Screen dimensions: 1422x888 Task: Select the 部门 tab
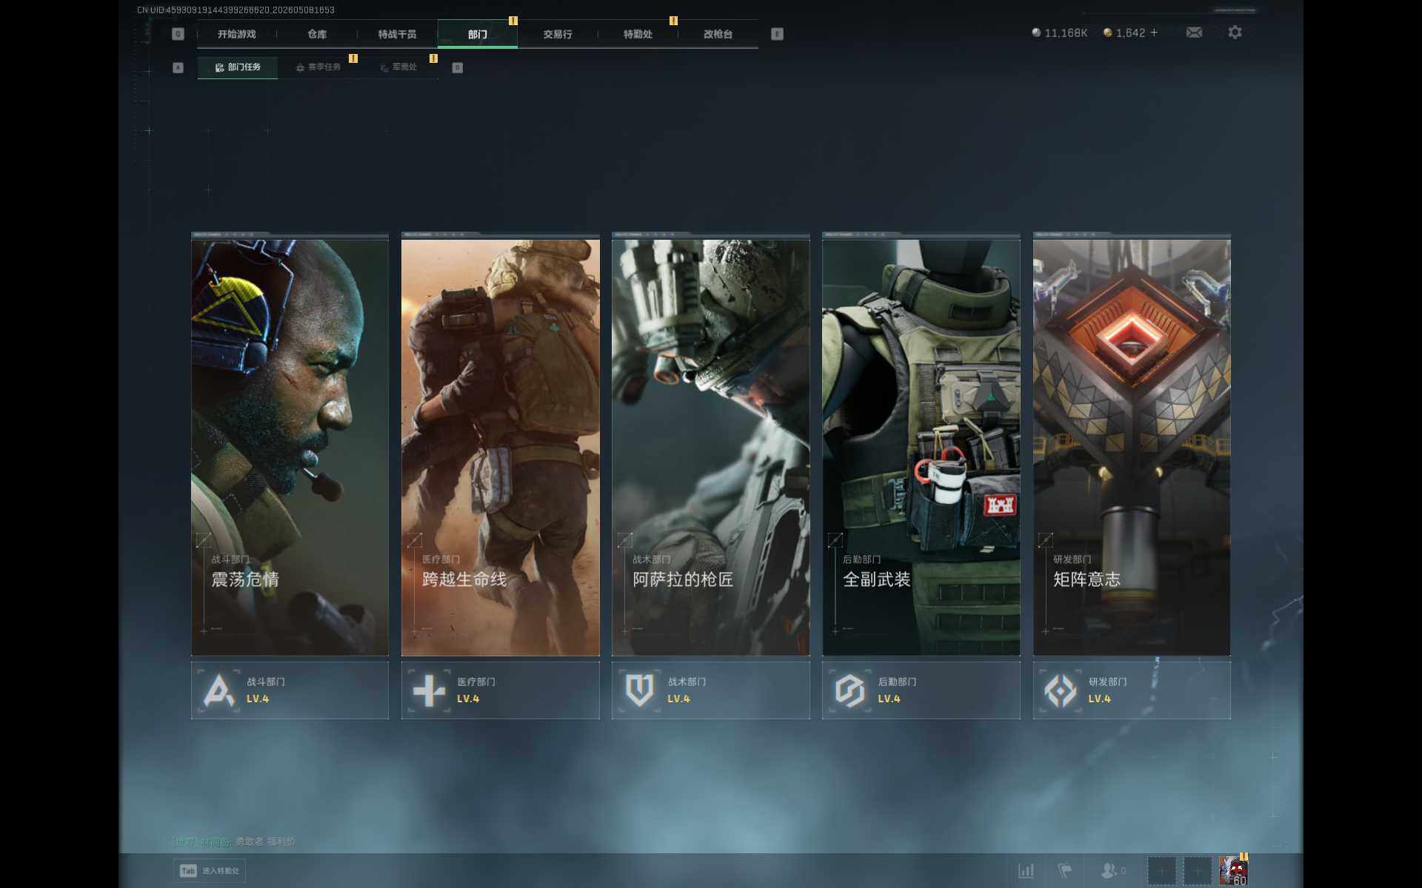[x=478, y=34]
